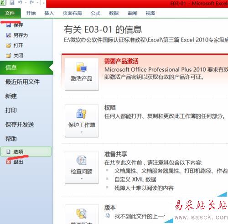Click the 版本 section heading

110,208
